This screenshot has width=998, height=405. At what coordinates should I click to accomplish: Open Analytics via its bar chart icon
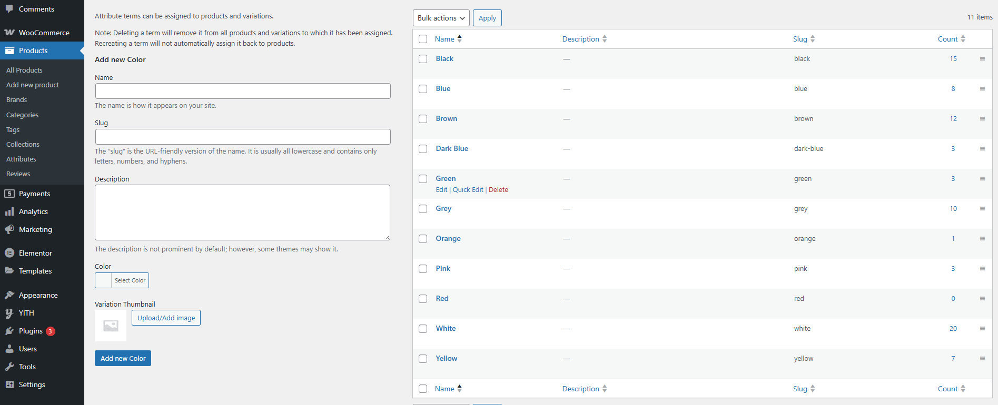(9, 211)
